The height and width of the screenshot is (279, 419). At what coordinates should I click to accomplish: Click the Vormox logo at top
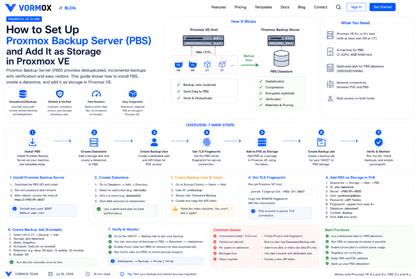coord(28,8)
